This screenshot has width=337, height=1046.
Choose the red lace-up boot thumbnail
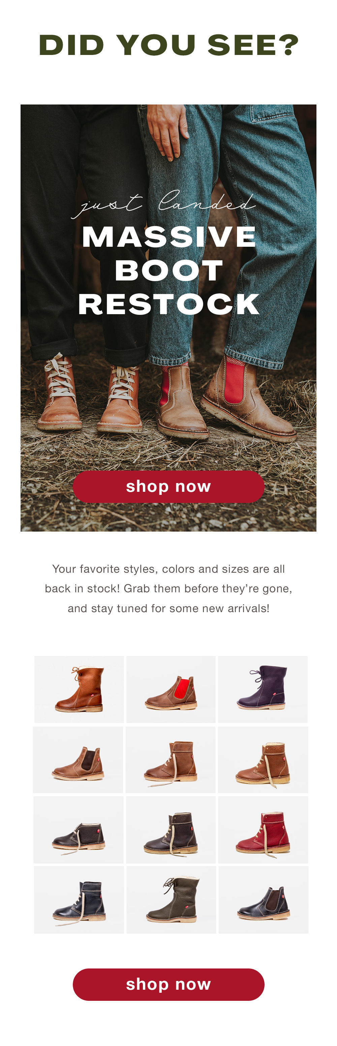(263, 830)
